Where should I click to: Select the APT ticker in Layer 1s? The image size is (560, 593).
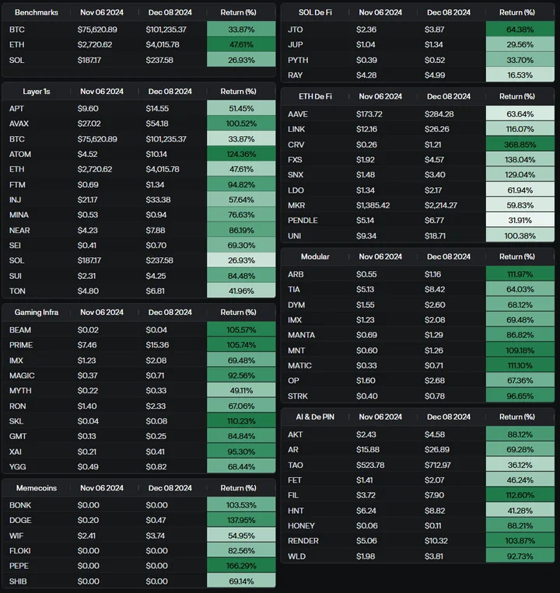[16, 109]
